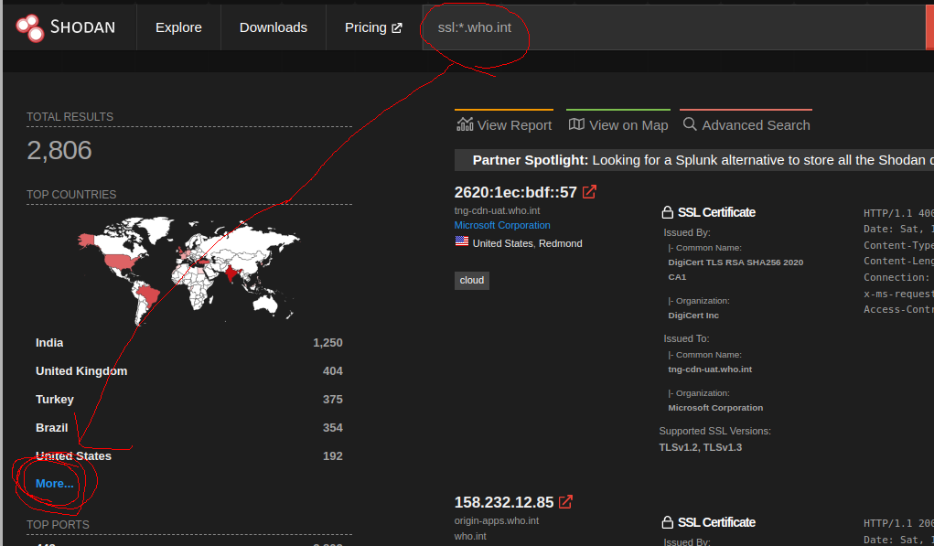This screenshot has height=546, width=934.
Task: Click the external link icon beside 2620:1ec:bdf::57
Action: click(589, 192)
